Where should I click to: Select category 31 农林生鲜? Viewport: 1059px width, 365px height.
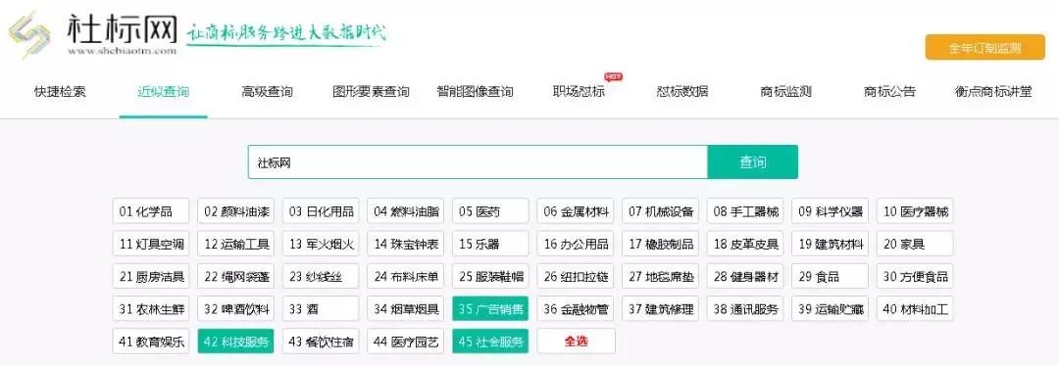151,309
